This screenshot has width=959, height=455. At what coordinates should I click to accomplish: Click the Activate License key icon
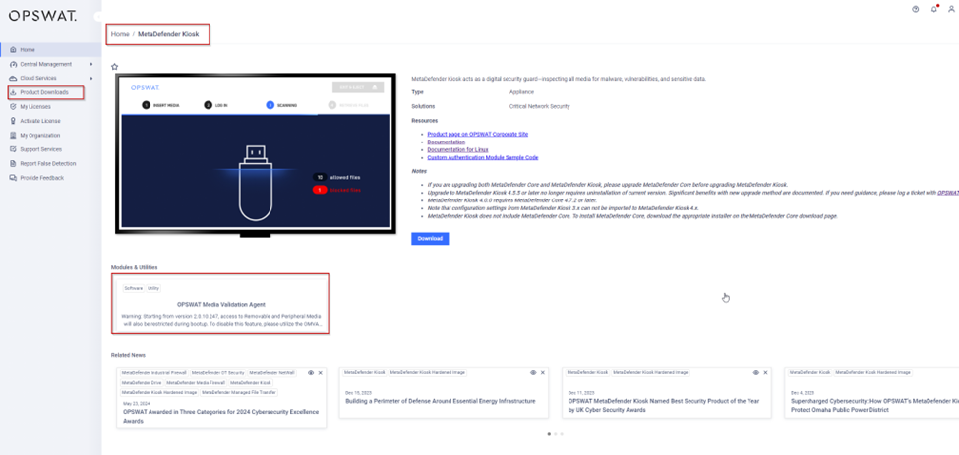13,121
